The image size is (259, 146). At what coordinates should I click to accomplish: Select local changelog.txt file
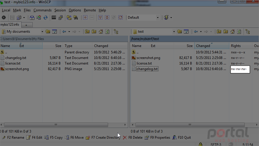(x=16, y=58)
